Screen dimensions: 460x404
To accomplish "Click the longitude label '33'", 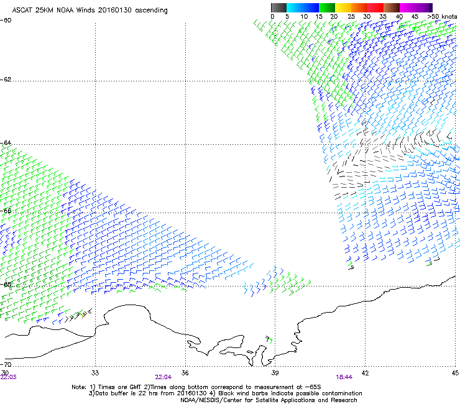I will click(x=95, y=373).
